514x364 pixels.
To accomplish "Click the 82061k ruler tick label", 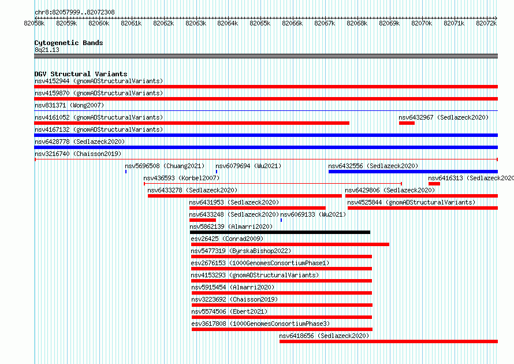I will click(x=131, y=23).
